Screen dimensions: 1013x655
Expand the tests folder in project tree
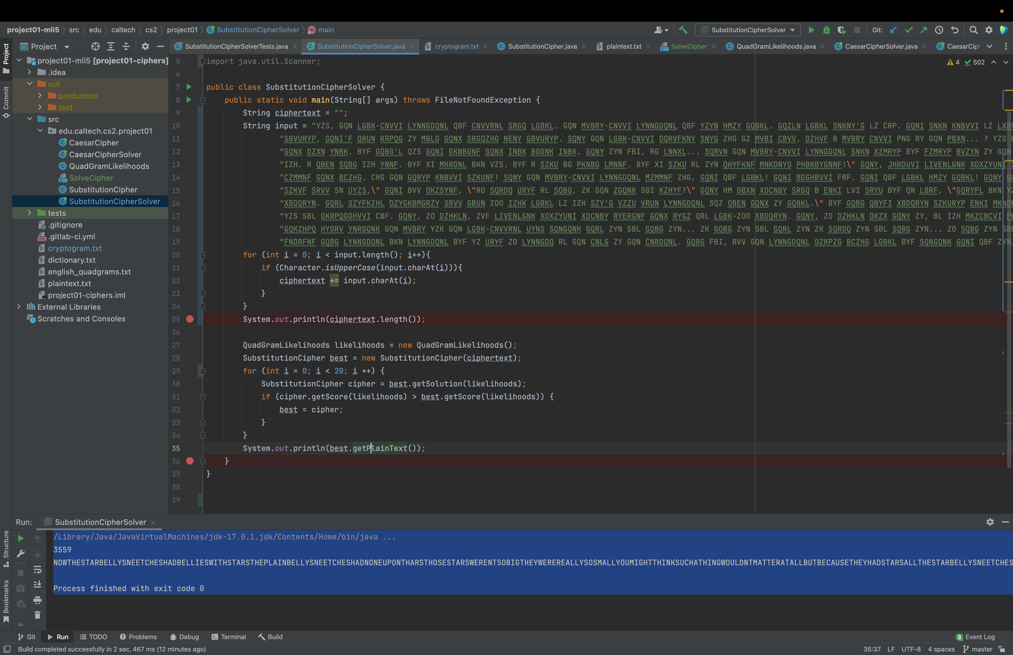[29, 213]
